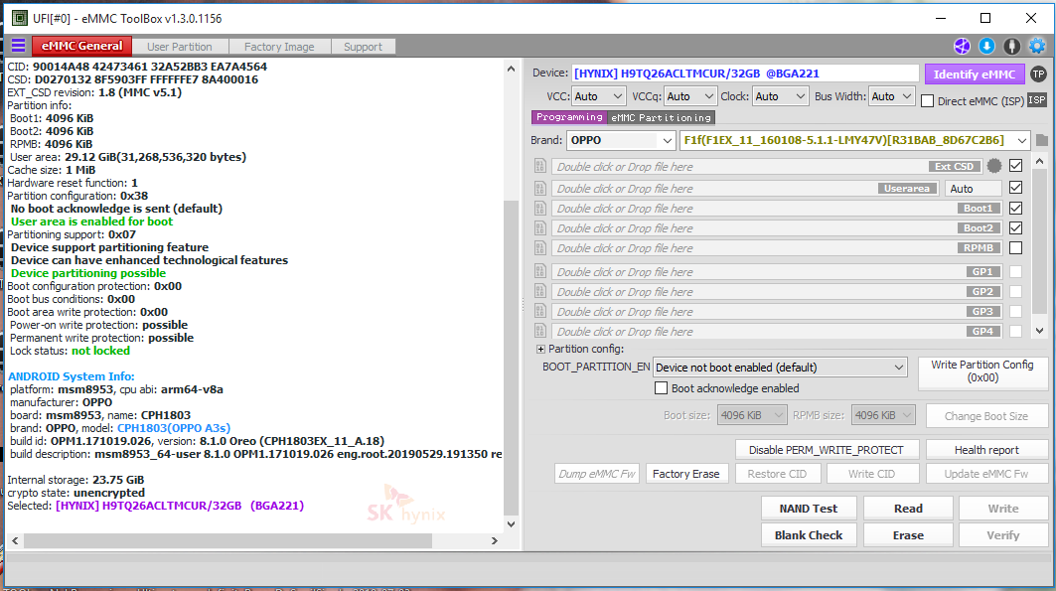Click the USB connector icon
1056x591 pixels.
click(1011, 46)
